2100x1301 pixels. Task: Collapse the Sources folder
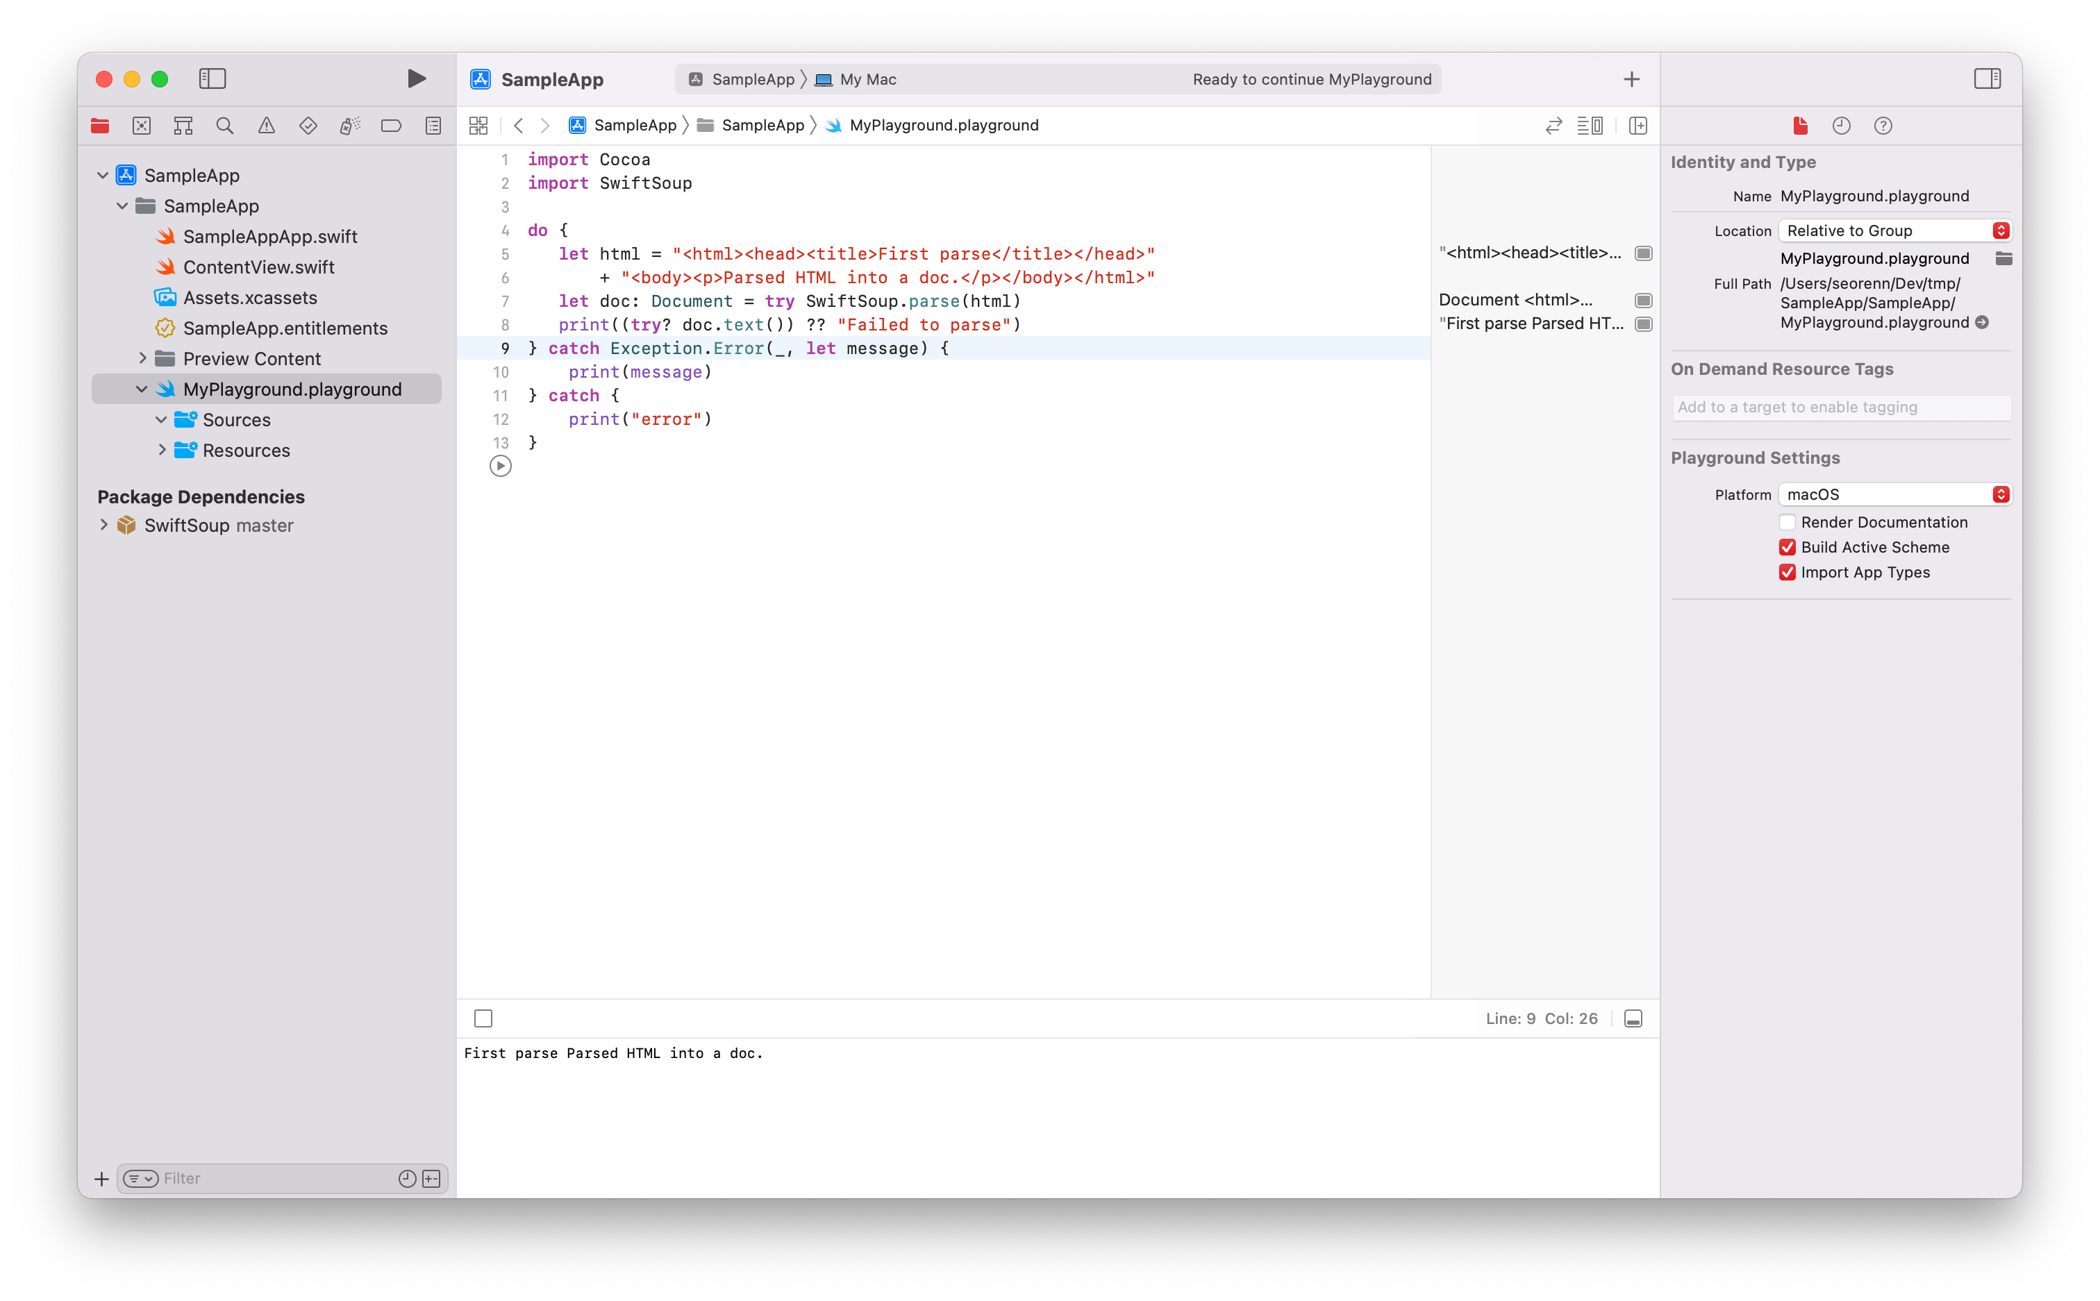(x=161, y=420)
